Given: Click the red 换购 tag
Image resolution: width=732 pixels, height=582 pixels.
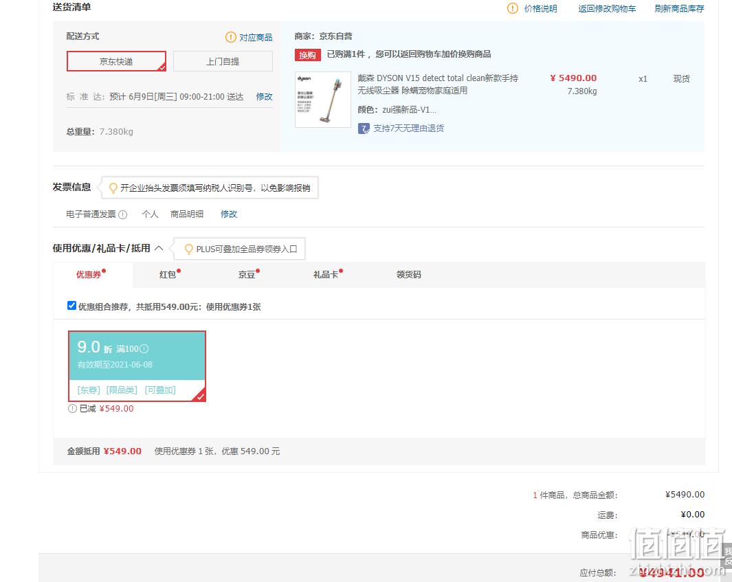Looking at the screenshot, I should point(307,55).
